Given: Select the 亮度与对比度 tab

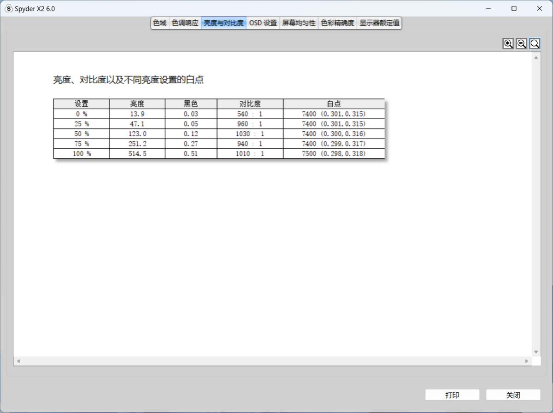Looking at the screenshot, I should coord(224,23).
